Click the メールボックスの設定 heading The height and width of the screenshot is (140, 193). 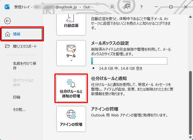(x=110, y=43)
